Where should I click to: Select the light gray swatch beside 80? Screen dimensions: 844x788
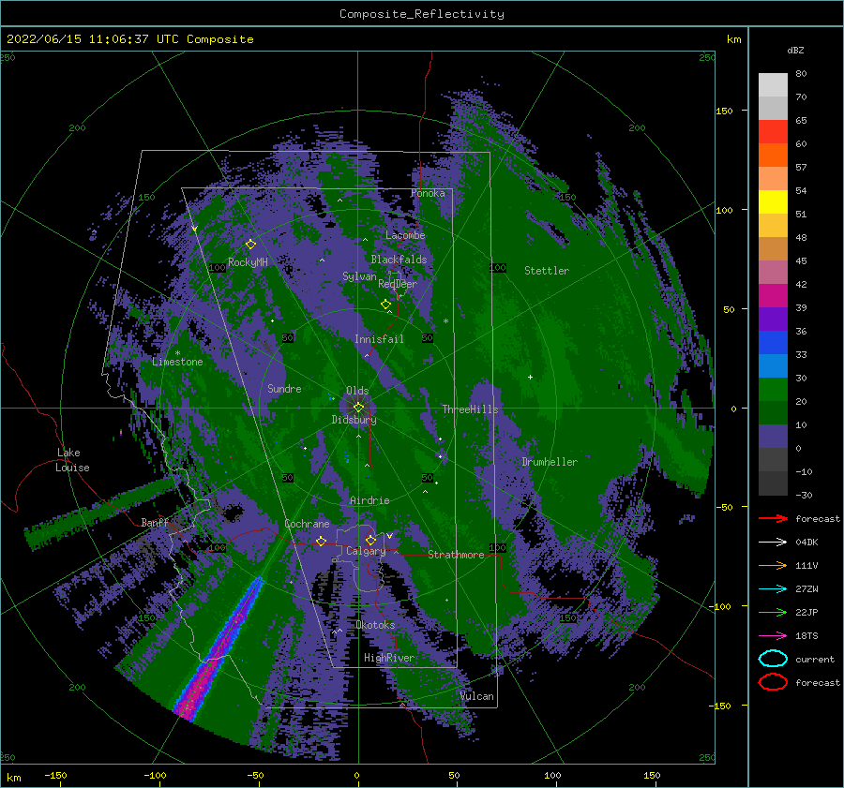coord(773,84)
